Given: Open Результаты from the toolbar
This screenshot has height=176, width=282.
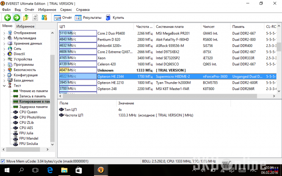Looking at the screenshot, I should tap(88, 18).
